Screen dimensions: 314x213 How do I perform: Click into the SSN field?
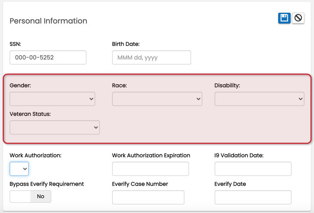coord(48,58)
